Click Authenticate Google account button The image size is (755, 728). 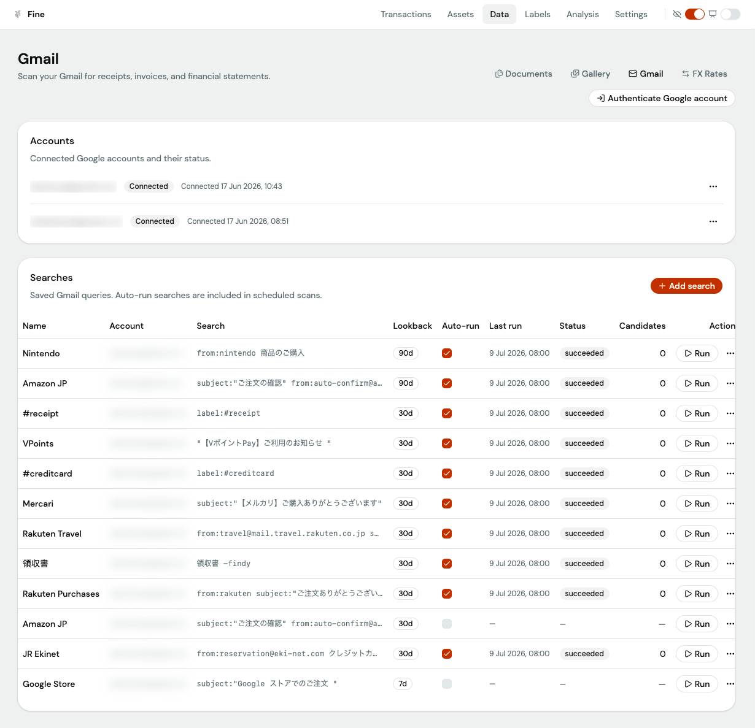point(662,98)
